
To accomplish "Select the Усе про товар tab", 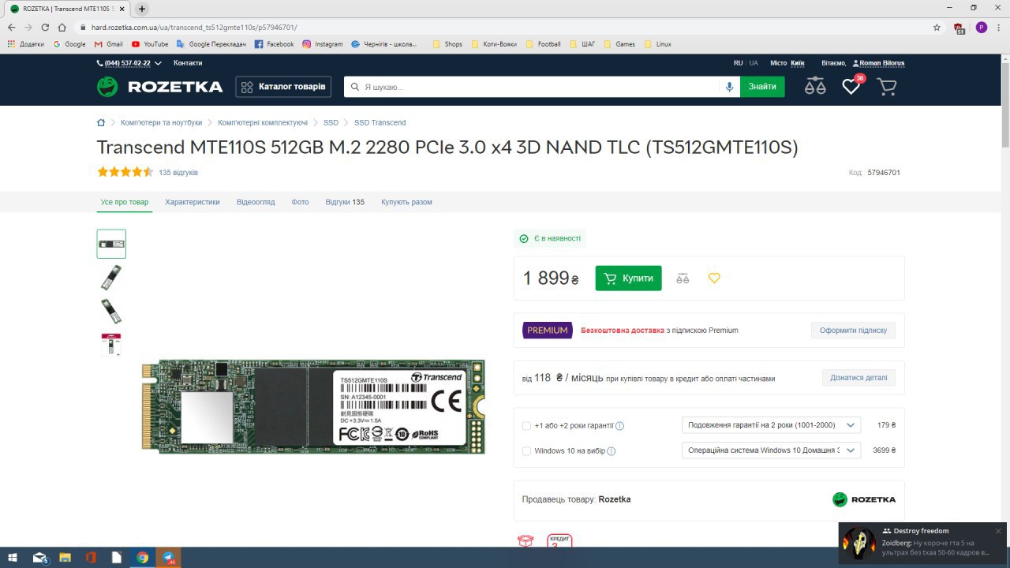I will [125, 202].
